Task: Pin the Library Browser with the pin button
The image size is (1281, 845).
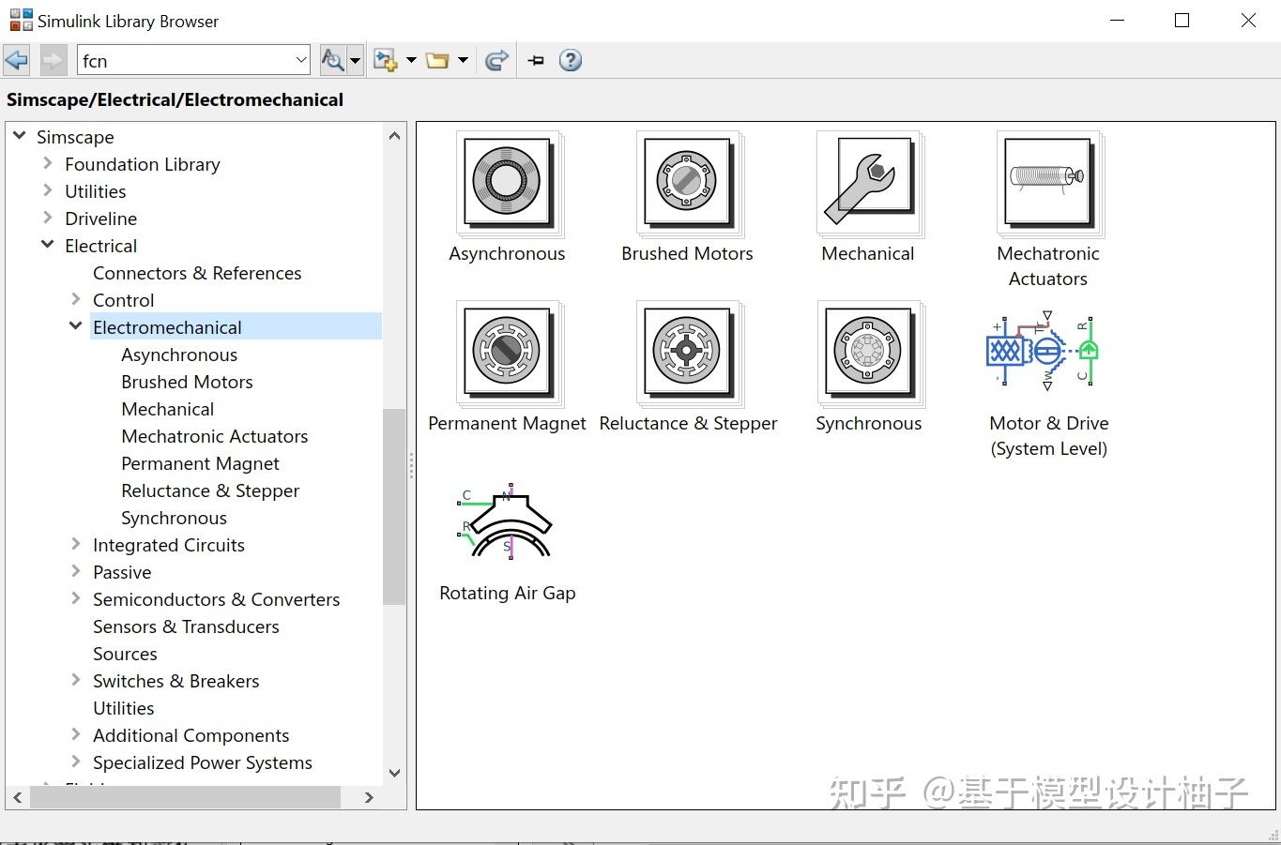Action: (x=535, y=59)
